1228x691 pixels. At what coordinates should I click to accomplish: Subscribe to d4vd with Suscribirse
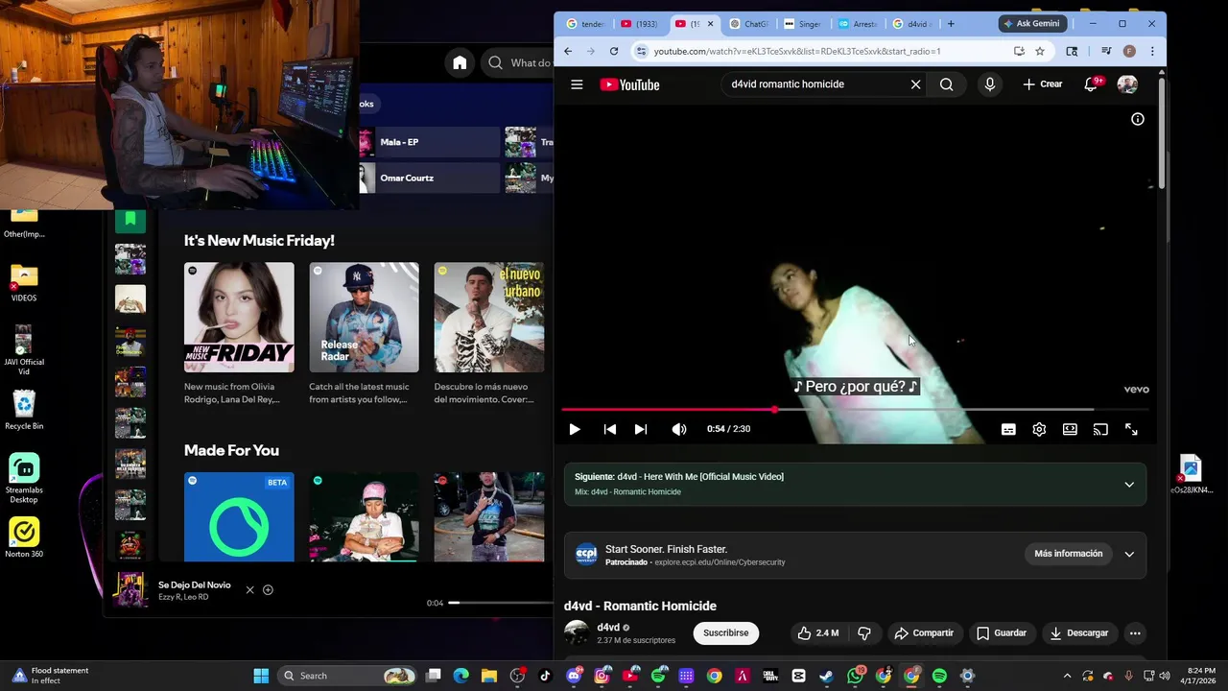[x=725, y=632]
